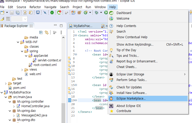Collapse the WEB-INF folder
Screen dimensions: 192x123
click(18, 42)
